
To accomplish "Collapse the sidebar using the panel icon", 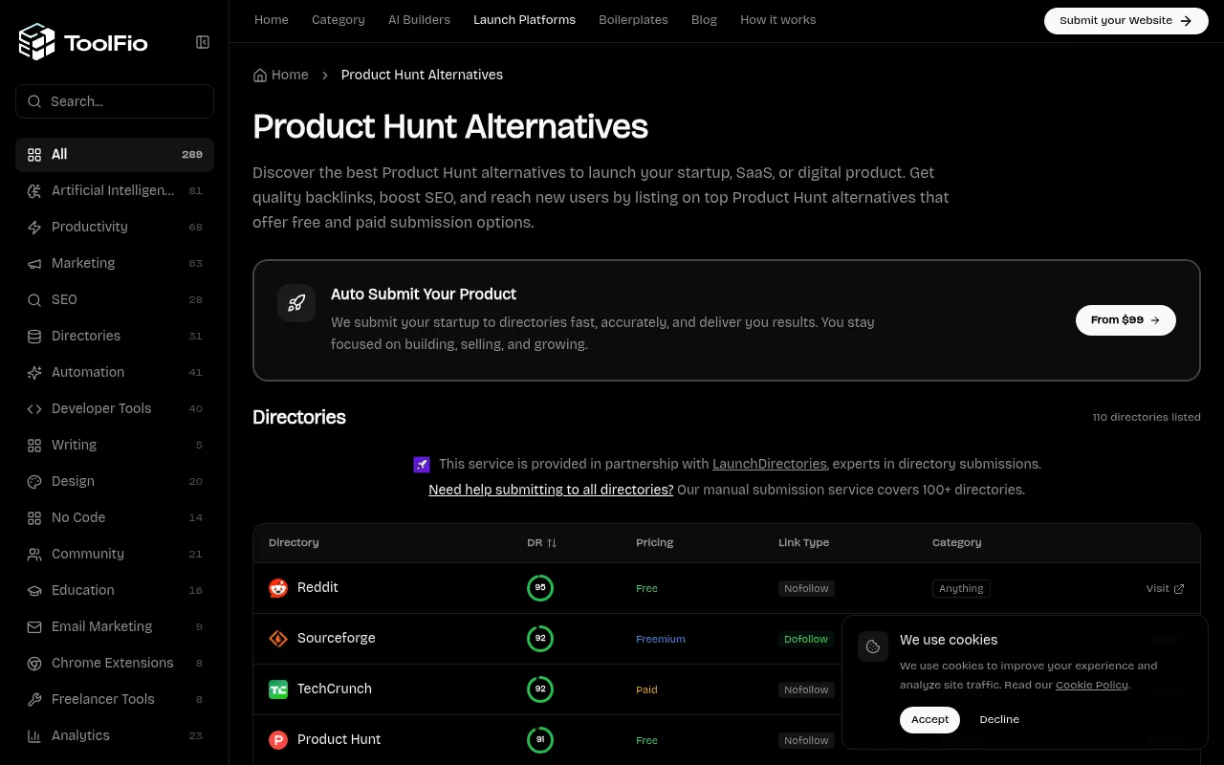I will click(203, 42).
